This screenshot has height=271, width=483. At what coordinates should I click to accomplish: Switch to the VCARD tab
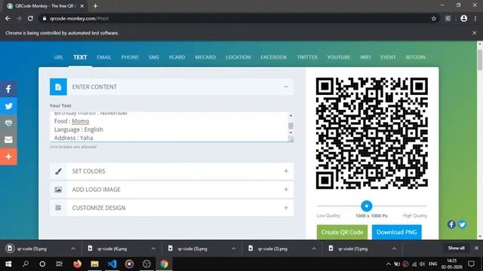pyautogui.click(x=177, y=57)
